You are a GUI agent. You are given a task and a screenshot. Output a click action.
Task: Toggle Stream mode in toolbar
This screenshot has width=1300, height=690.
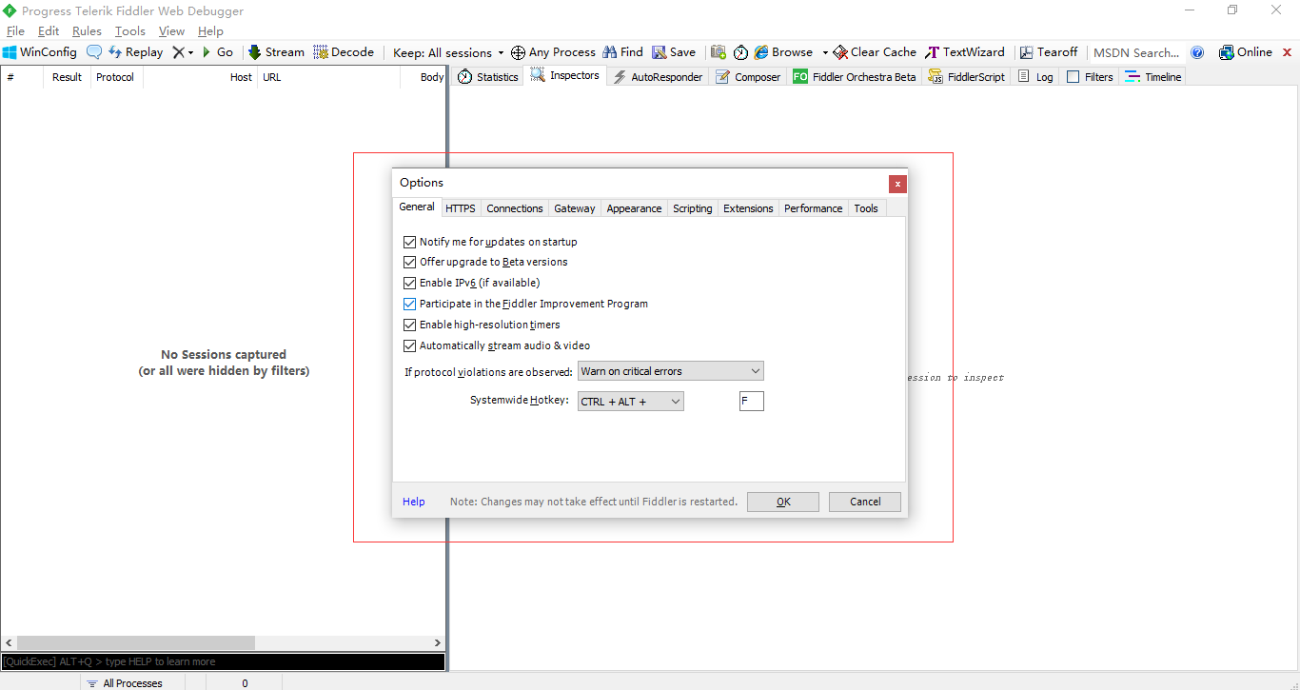(276, 52)
